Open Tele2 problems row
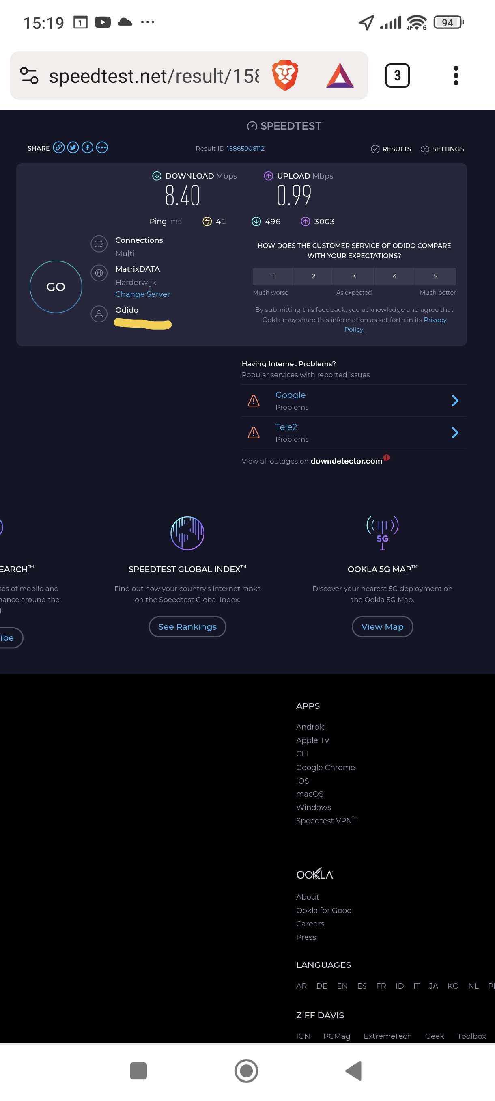The width and height of the screenshot is (495, 1101). pos(354,432)
